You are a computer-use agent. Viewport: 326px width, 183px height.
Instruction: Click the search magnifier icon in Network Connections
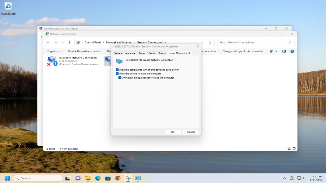[290, 42]
